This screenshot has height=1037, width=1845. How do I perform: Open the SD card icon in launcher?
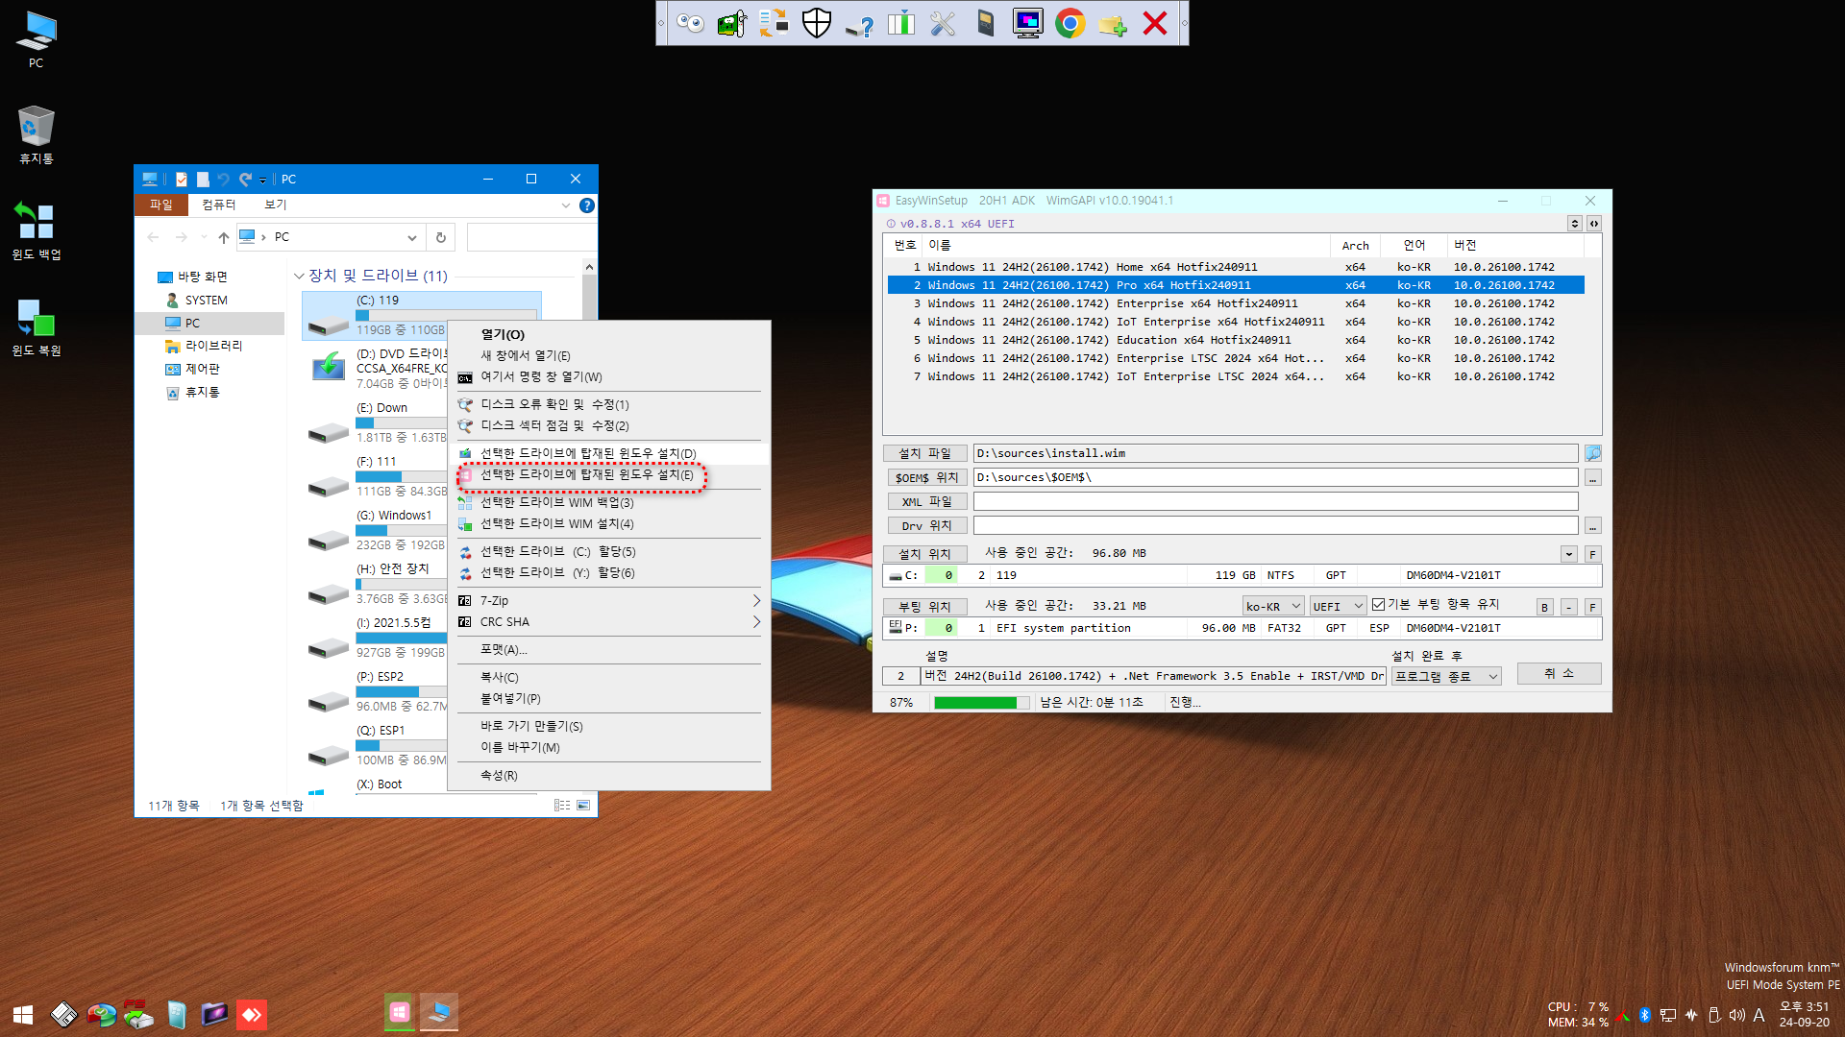[985, 23]
